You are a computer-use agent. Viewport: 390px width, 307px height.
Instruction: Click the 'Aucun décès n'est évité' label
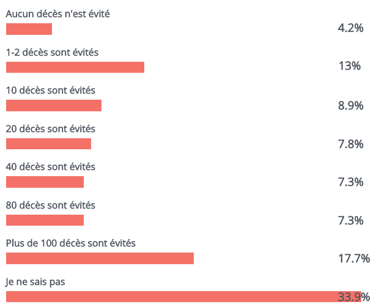(x=57, y=14)
